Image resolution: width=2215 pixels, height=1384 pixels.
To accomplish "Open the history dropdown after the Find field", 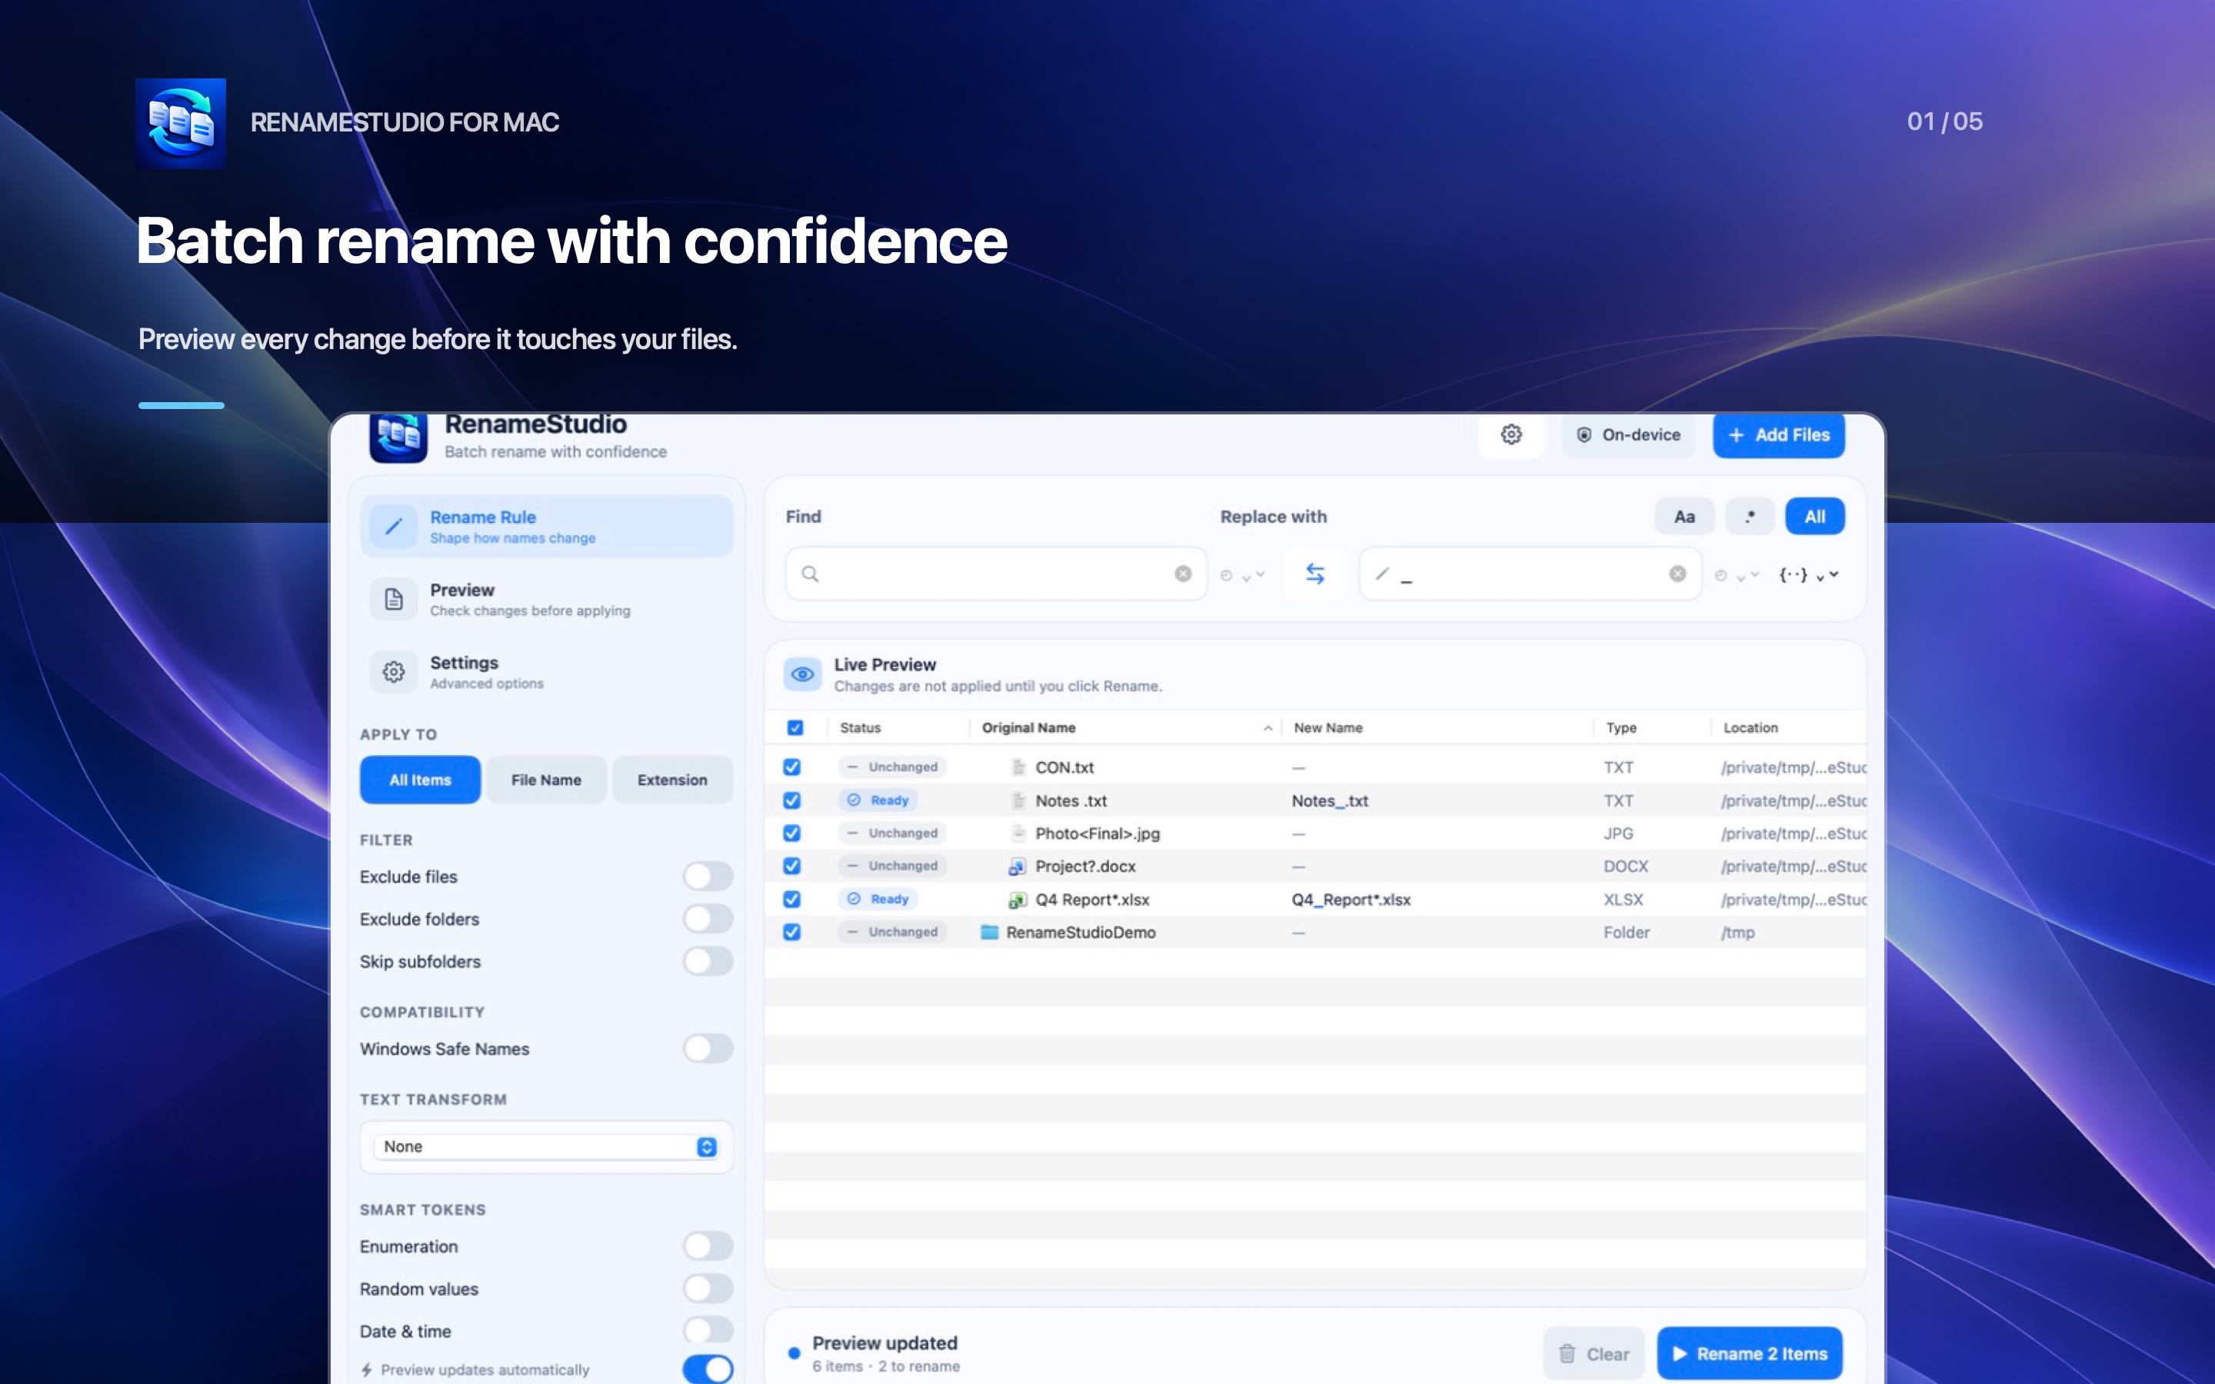I will [1242, 575].
